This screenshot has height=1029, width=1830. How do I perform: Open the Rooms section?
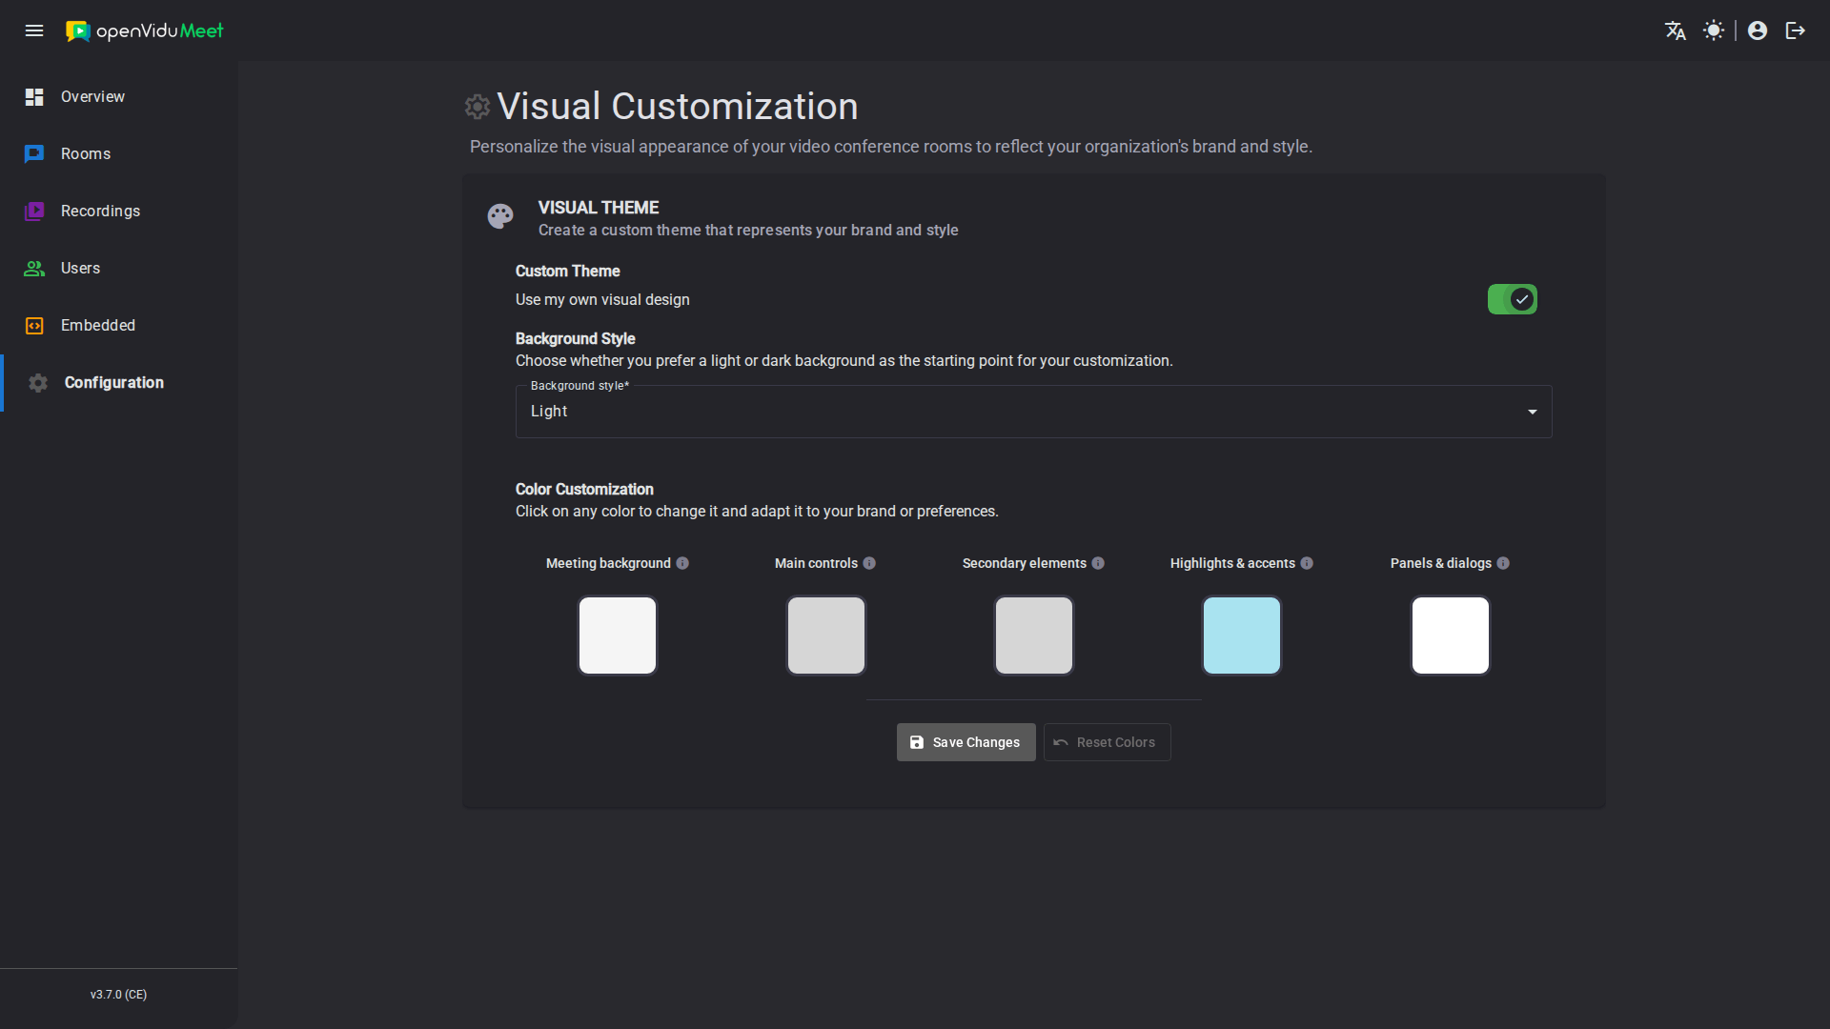click(x=118, y=154)
